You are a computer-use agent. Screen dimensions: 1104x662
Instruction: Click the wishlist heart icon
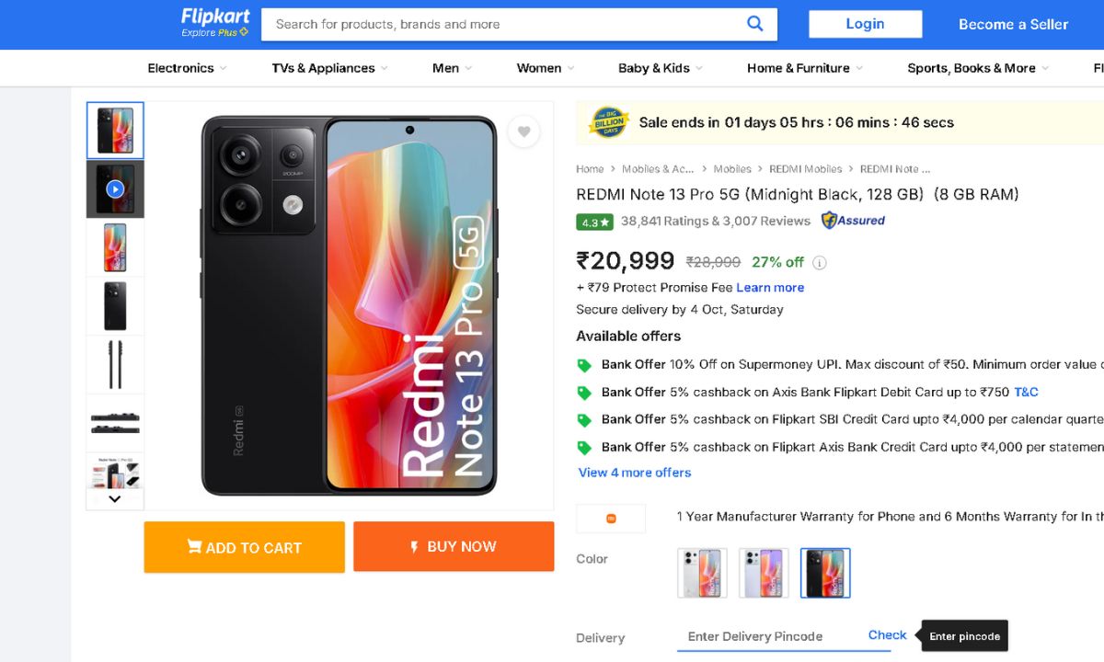[x=523, y=132]
